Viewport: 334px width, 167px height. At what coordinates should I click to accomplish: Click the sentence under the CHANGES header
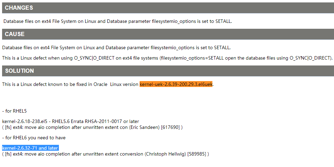(117, 21)
